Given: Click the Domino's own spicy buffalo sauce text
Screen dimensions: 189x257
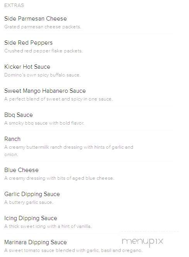Looking at the screenshot, I should click(x=43, y=75).
